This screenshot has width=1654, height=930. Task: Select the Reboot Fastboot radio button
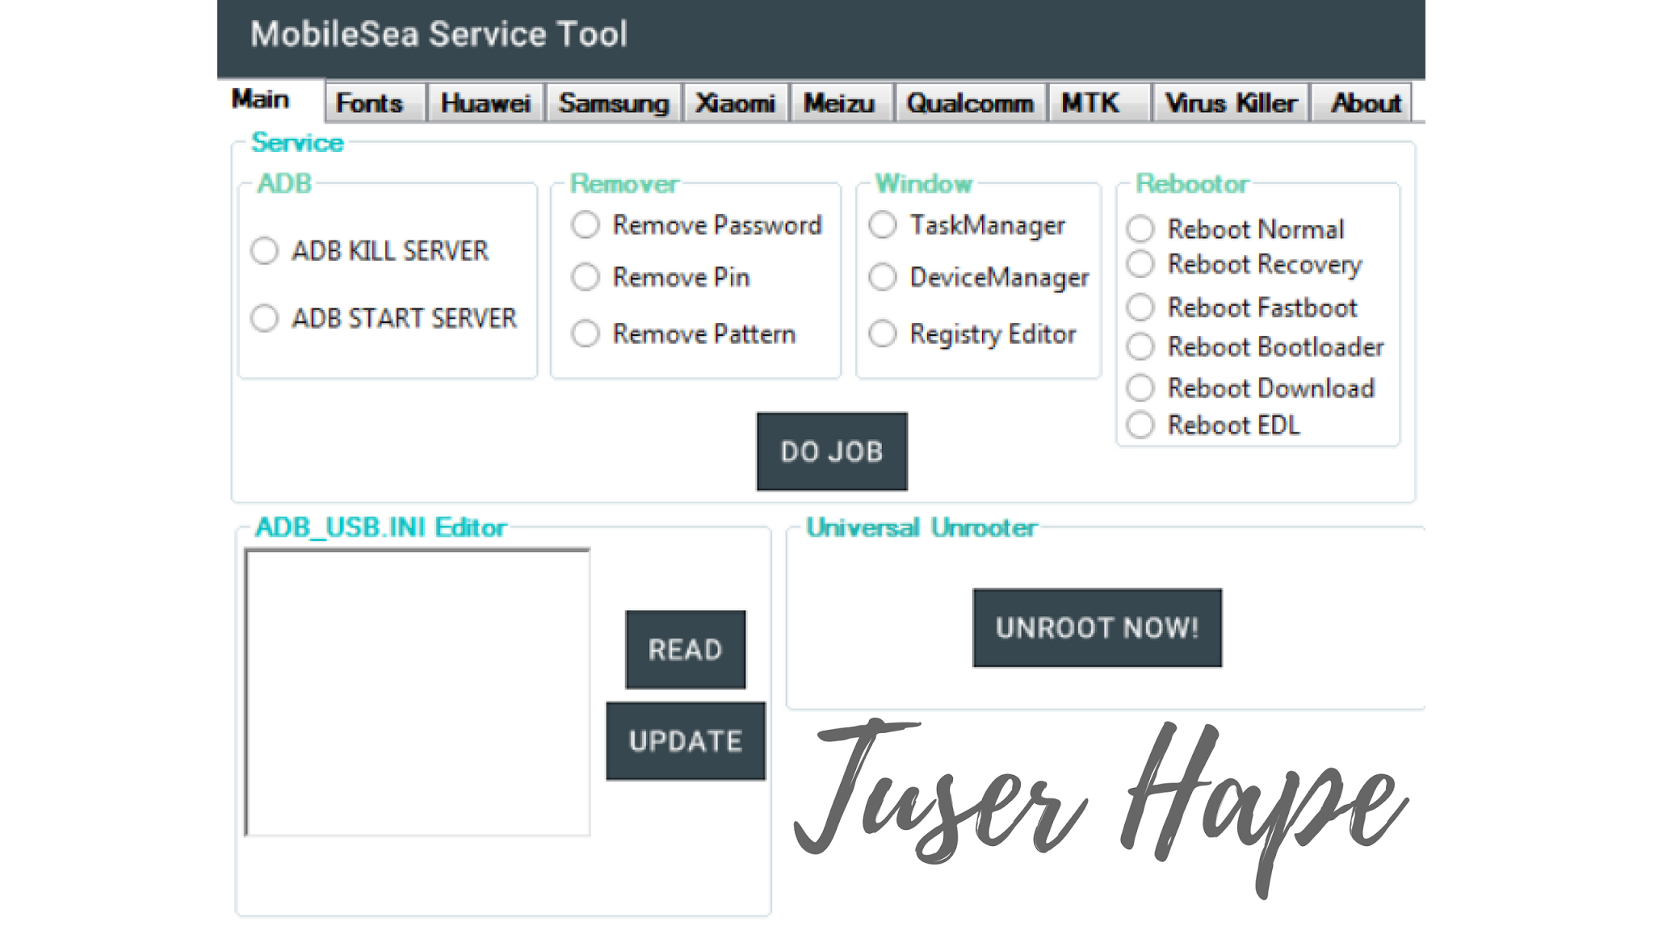coord(1140,307)
